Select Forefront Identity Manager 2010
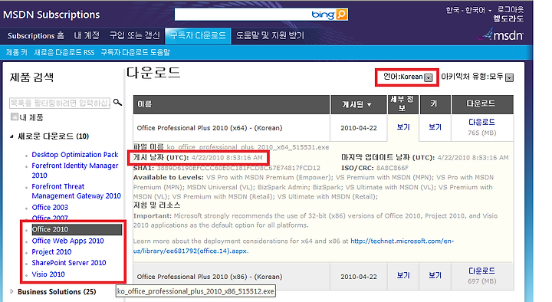The height and width of the screenshot is (302, 552). pyautogui.click(x=75, y=170)
